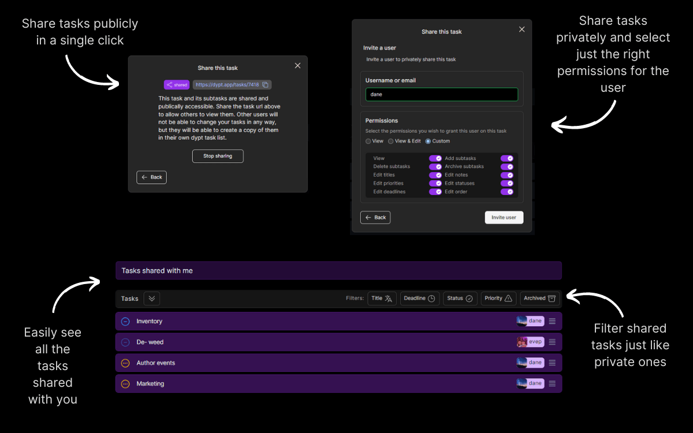This screenshot has width=693, height=433.
Task: Click the status icon on Inventory task
Action: coord(125,321)
